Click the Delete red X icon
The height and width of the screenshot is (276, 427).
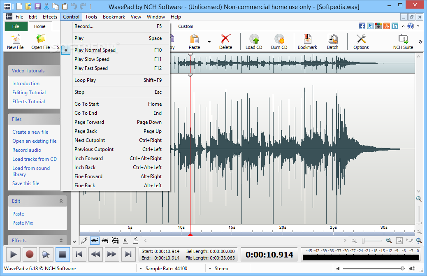click(x=226, y=42)
